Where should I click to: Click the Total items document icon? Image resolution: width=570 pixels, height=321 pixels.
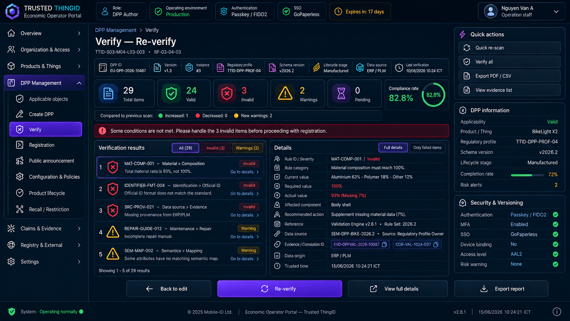108,93
